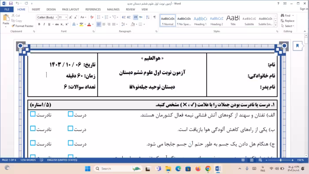The image size is (309, 174).
Task: Undo the last action in the title bar
Action: (x=17, y=4)
